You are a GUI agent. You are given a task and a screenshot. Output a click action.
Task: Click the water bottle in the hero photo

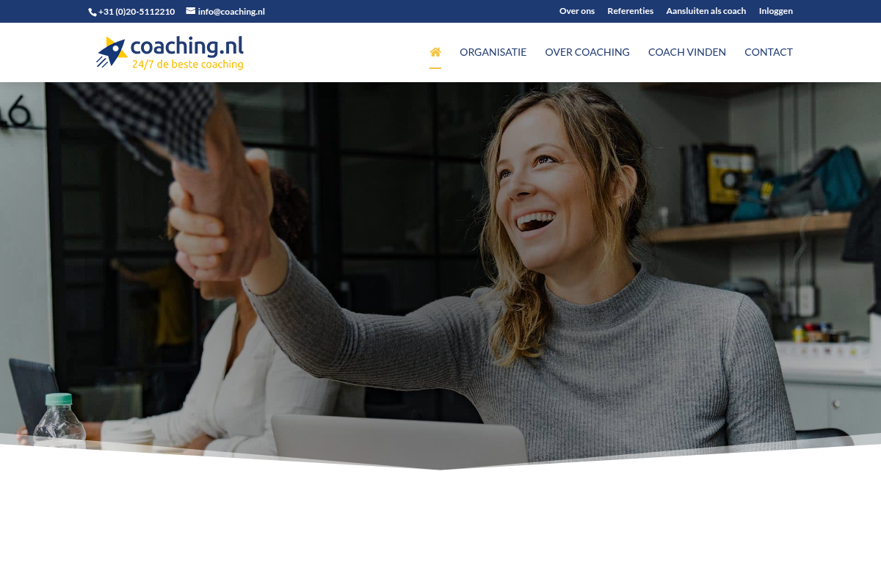(x=59, y=420)
